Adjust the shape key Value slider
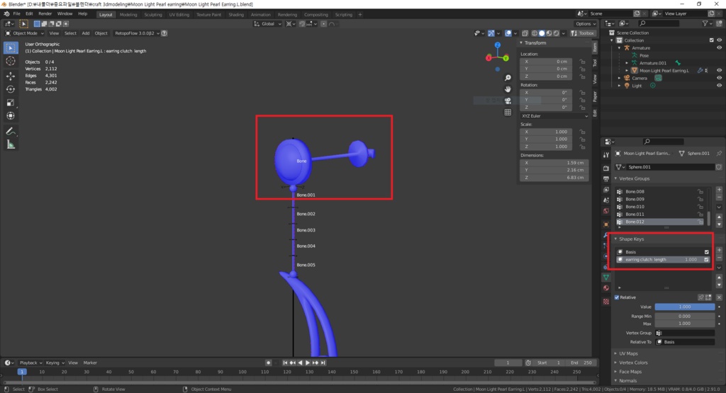This screenshot has width=726, height=393. [x=684, y=307]
